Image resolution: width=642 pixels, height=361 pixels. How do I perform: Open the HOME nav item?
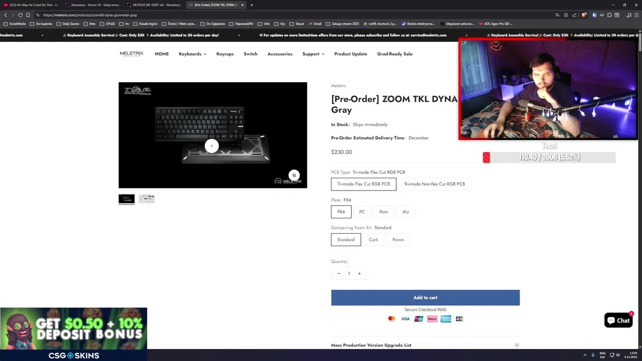pyautogui.click(x=162, y=54)
